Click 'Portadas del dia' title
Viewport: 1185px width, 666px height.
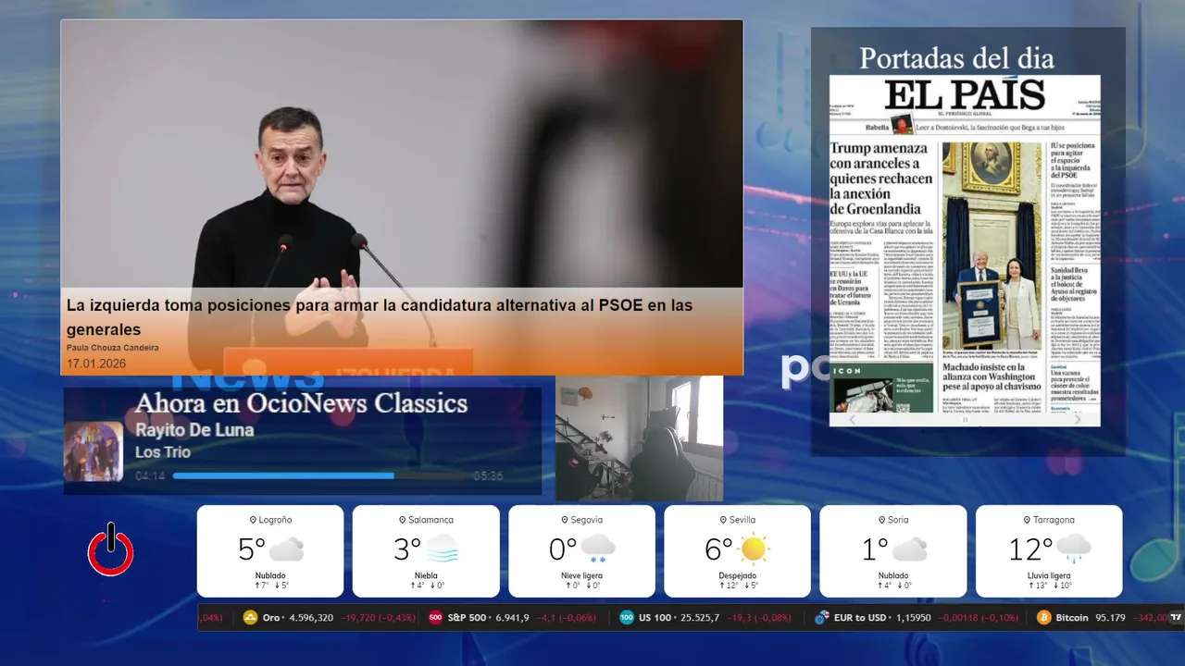click(x=956, y=57)
